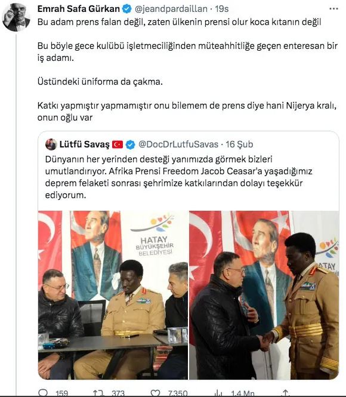Screen dimensions: 346x397
Task: Click Lütfü Savaş's blue verified badge
Action: pyautogui.click(x=130, y=144)
